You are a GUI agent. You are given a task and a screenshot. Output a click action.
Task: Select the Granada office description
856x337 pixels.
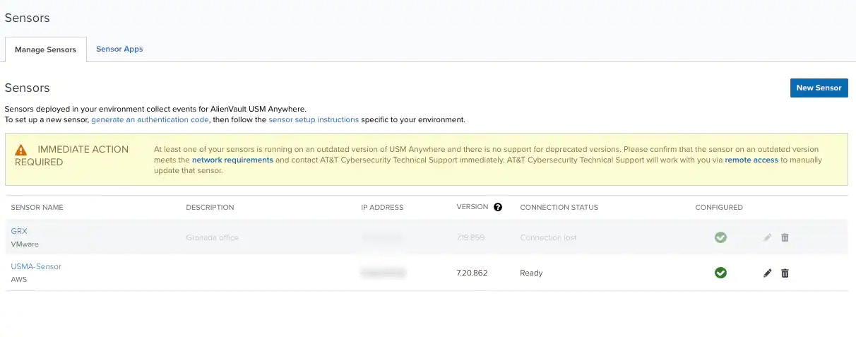(212, 237)
